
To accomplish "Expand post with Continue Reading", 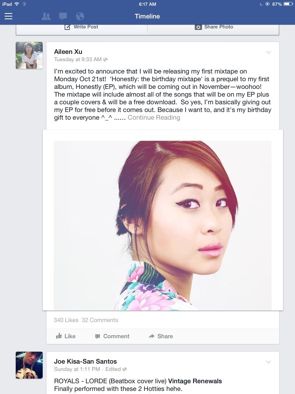I will tap(154, 118).
